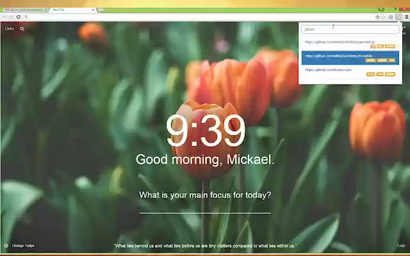410x256 pixels.
Task: Click the leftmost tag on the highlighted result
Action: [370, 60]
